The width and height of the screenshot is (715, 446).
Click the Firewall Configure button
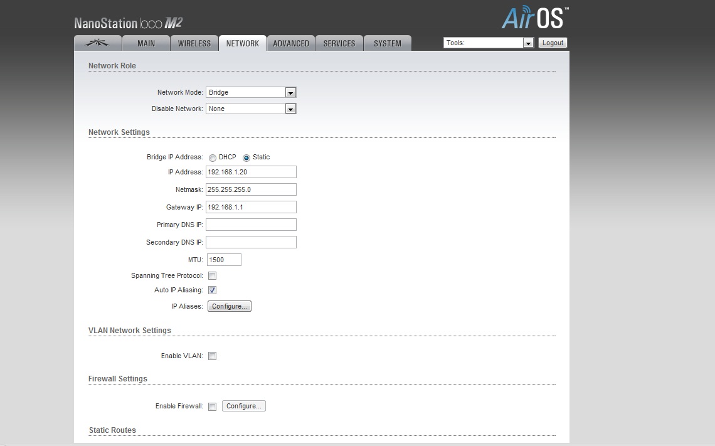244,406
